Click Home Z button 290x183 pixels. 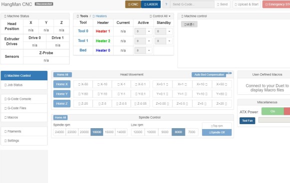[62, 104]
